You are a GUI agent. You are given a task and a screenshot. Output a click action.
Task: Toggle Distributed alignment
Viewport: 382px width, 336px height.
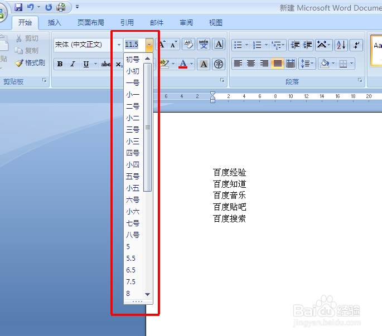(x=291, y=64)
